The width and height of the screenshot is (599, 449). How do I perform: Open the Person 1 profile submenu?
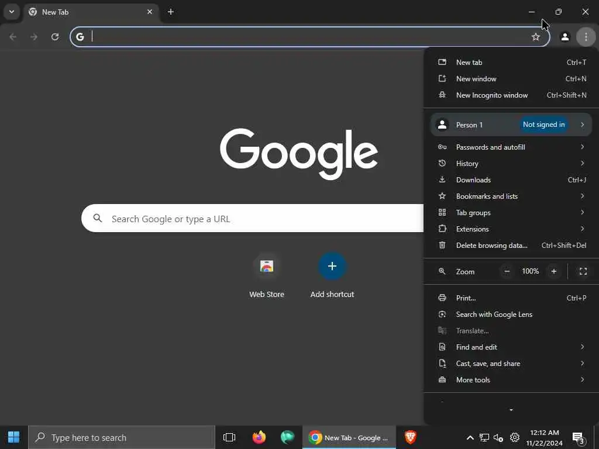pyautogui.click(x=511, y=125)
